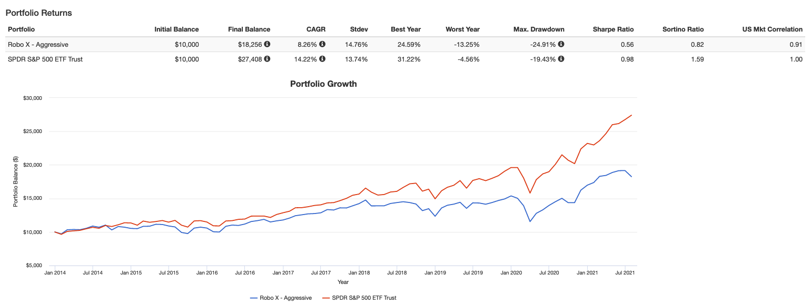Select the Max. Drawdown column header
Image resolution: width=811 pixels, height=305 pixels.
click(539, 29)
